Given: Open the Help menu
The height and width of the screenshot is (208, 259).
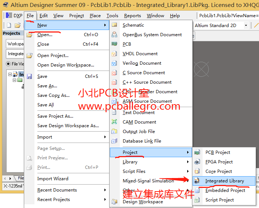Looking at the screenshot, I should click(175, 16).
